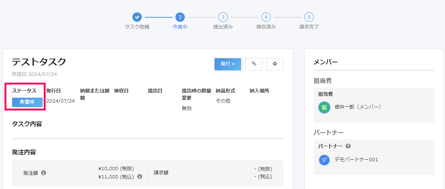Click the テストタスク task title
The image size is (445, 189).
[39, 62]
